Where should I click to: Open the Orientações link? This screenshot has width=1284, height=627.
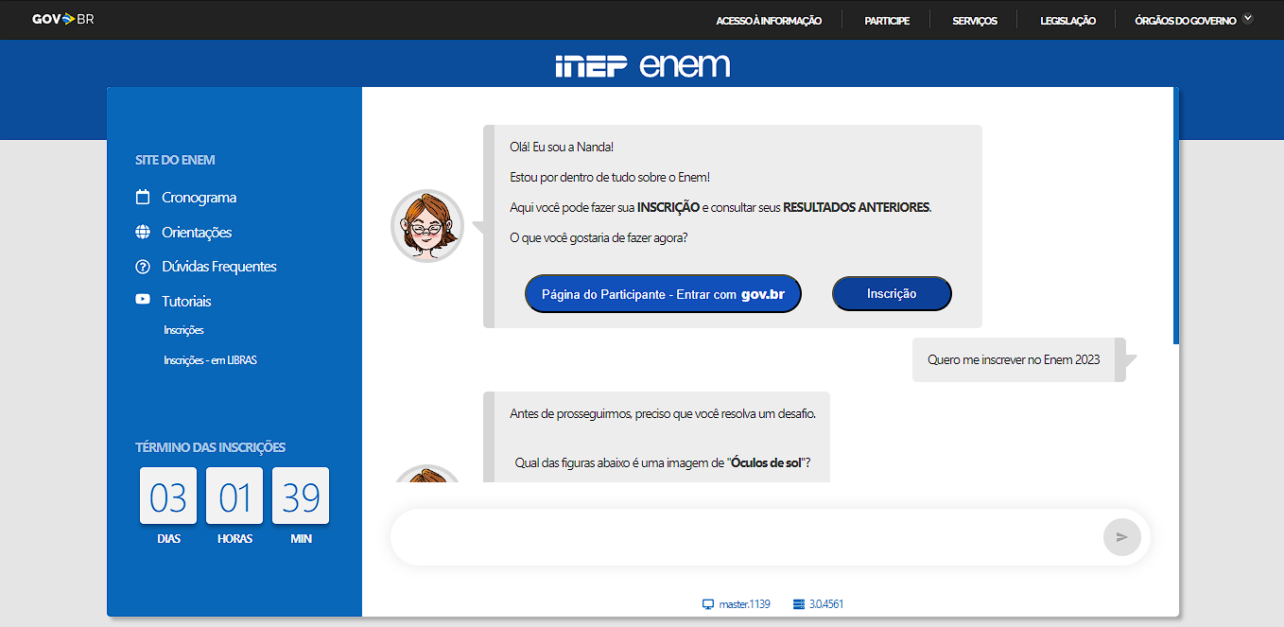click(x=197, y=232)
